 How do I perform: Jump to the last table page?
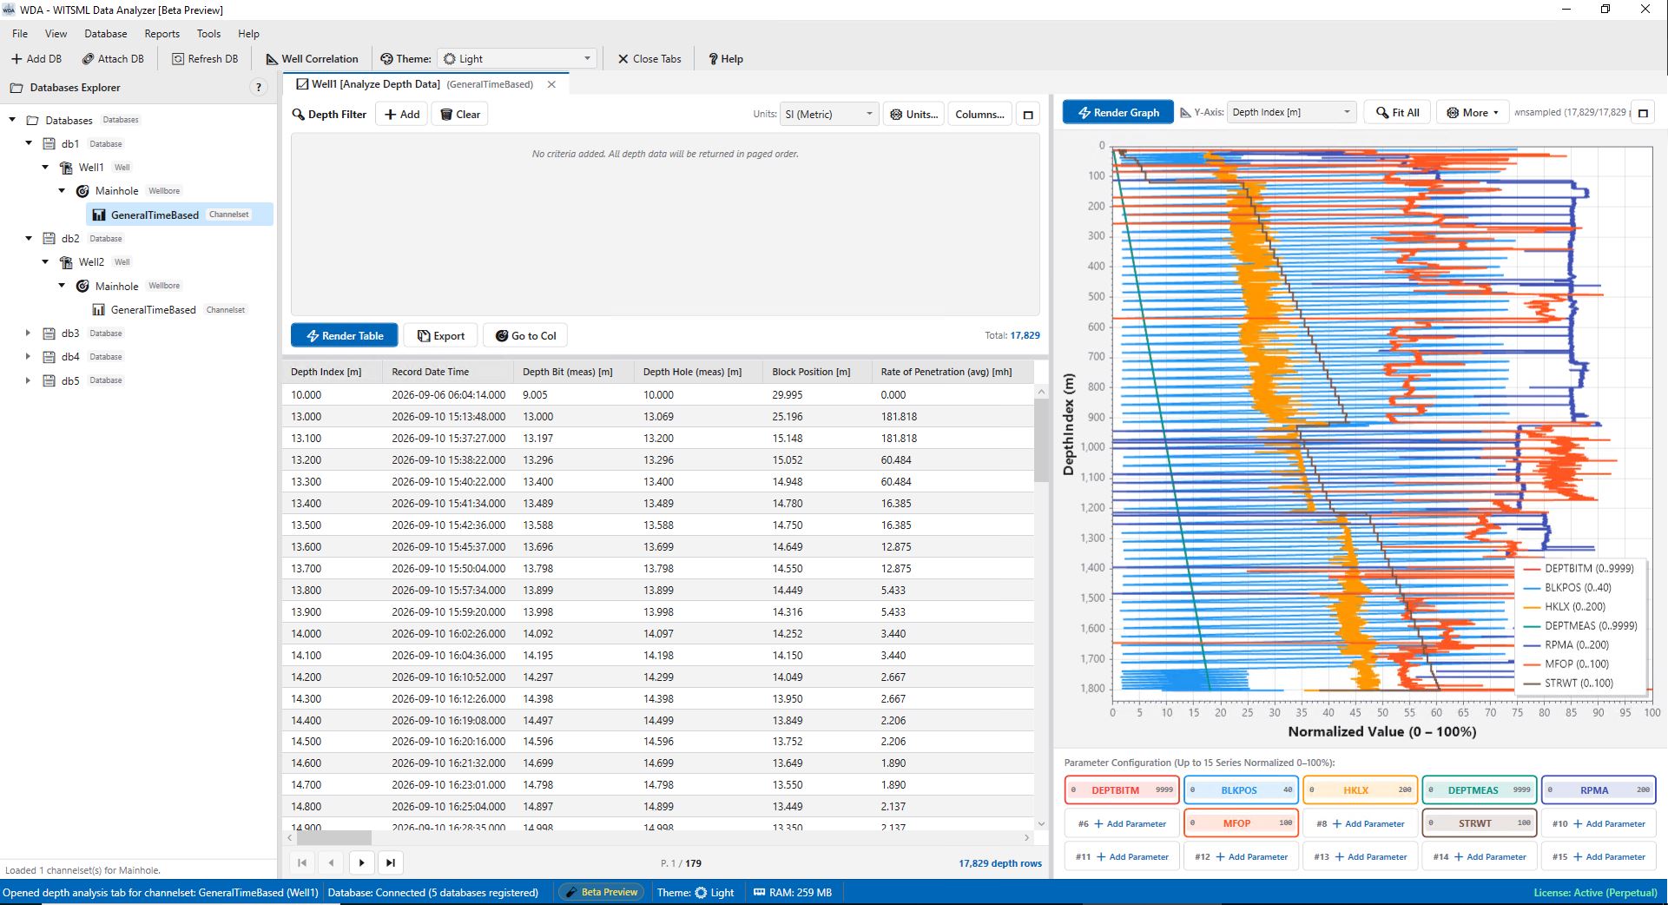click(x=391, y=862)
